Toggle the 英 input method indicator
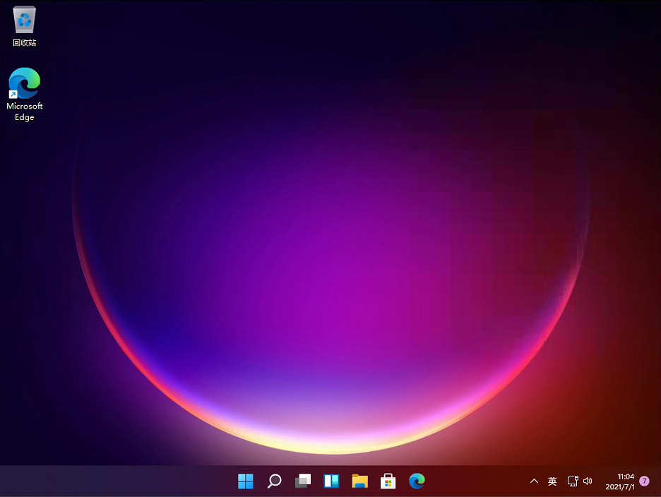This screenshot has height=497, width=661. pos(552,481)
